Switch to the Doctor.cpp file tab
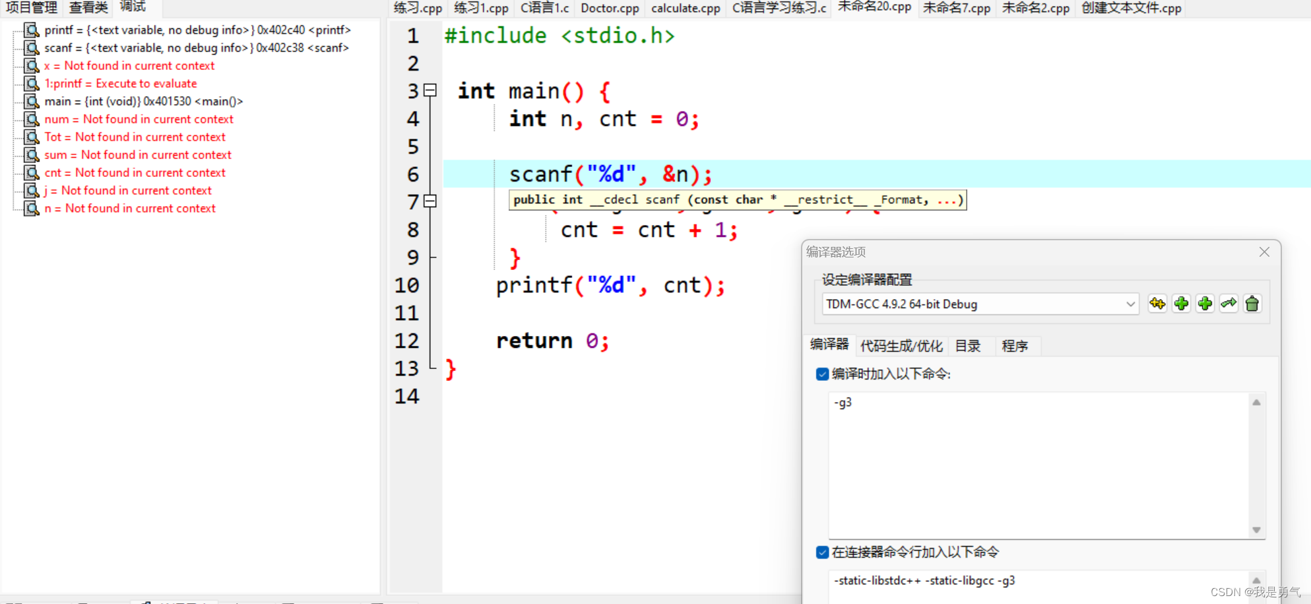 click(610, 8)
